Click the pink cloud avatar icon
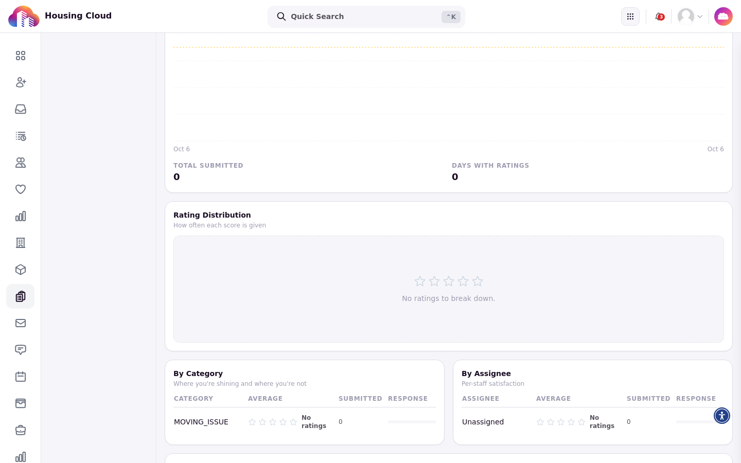 pos(724,16)
